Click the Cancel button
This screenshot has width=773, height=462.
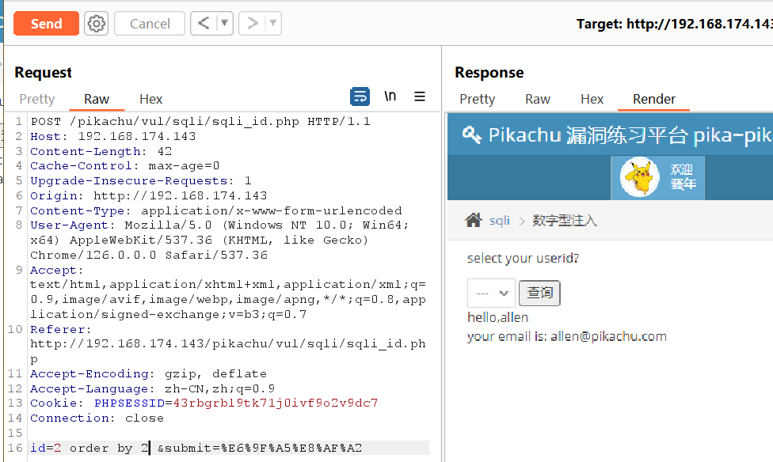pyautogui.click(x=150, y=24)
